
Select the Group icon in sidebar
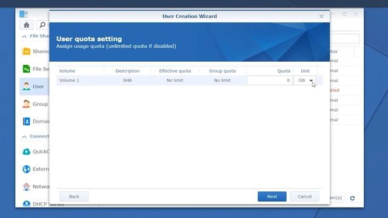pos(26,104)
